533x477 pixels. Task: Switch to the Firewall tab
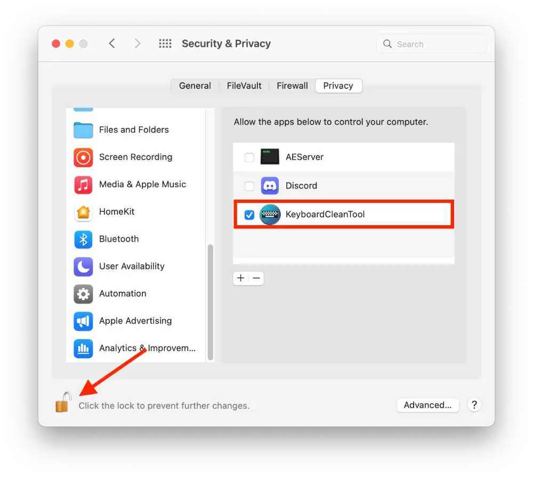pos(292,86)
